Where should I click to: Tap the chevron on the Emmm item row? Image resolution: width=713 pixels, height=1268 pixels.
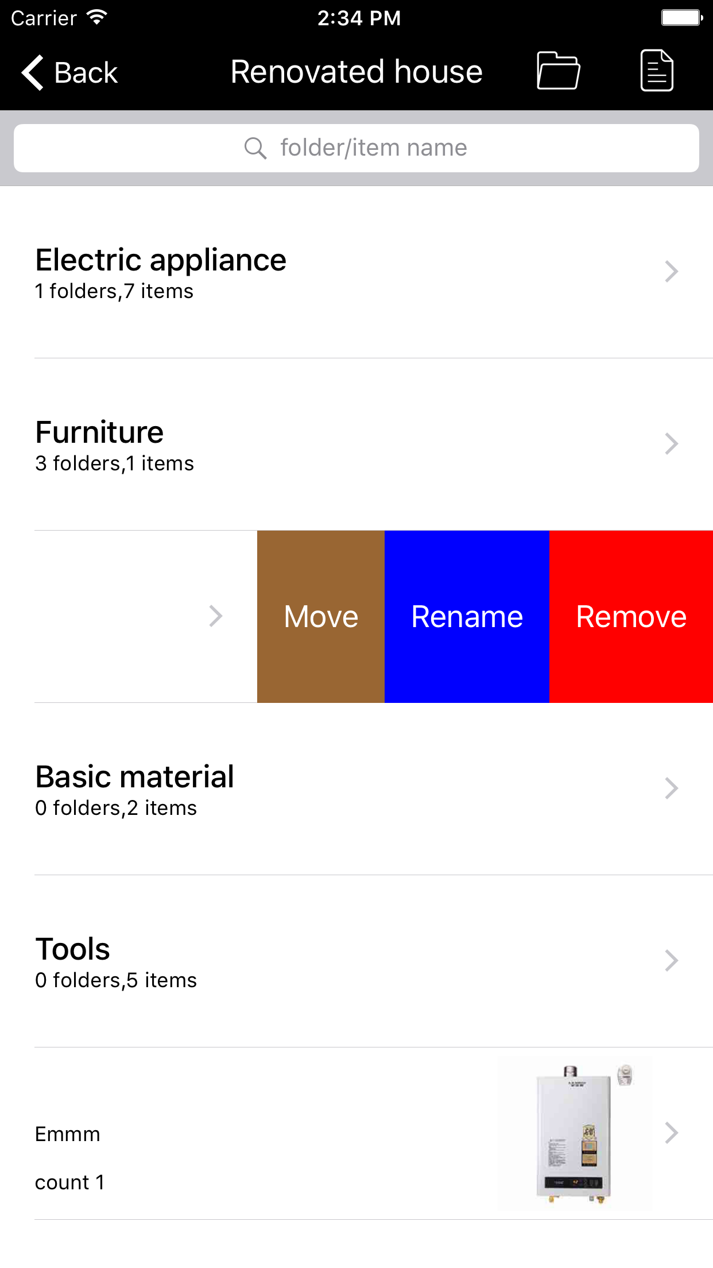[671, 1133]
